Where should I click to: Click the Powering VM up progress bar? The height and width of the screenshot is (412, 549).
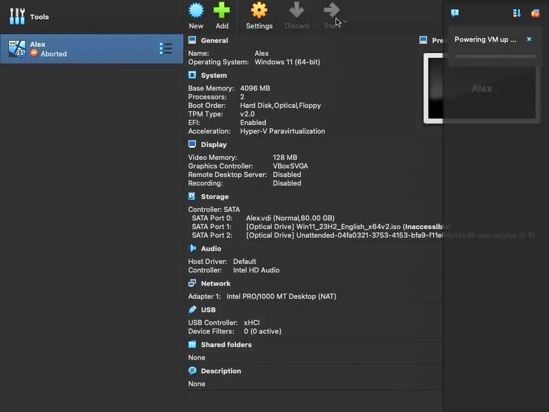pos(495,56)
